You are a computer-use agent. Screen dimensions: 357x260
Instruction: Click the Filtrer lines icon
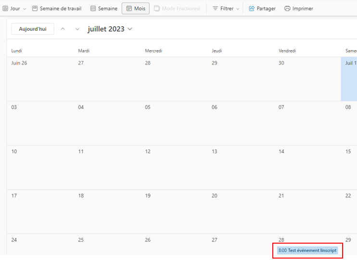(215, 9)
